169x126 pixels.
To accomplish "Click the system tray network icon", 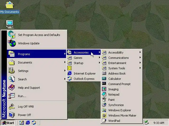I will tap(147, 123).
